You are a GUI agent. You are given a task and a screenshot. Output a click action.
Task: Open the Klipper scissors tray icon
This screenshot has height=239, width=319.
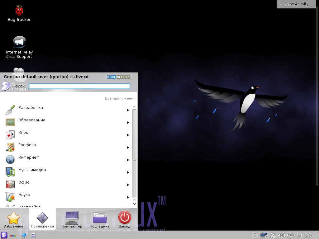(x=273, y=235)
